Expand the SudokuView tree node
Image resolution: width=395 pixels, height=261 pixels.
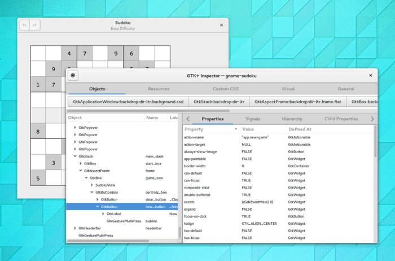(x=92, y=185)
